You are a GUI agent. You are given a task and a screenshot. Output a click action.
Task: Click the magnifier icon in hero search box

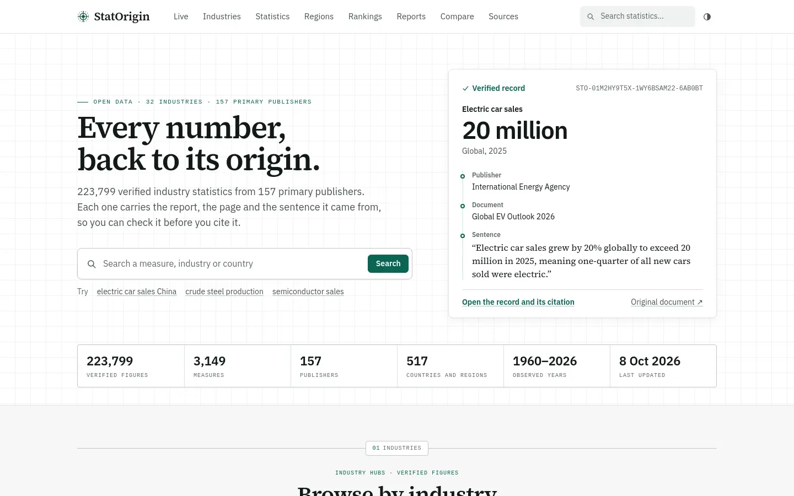coord(92,264)
